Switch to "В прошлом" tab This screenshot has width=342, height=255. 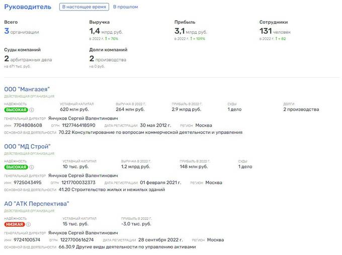(125, 7)
